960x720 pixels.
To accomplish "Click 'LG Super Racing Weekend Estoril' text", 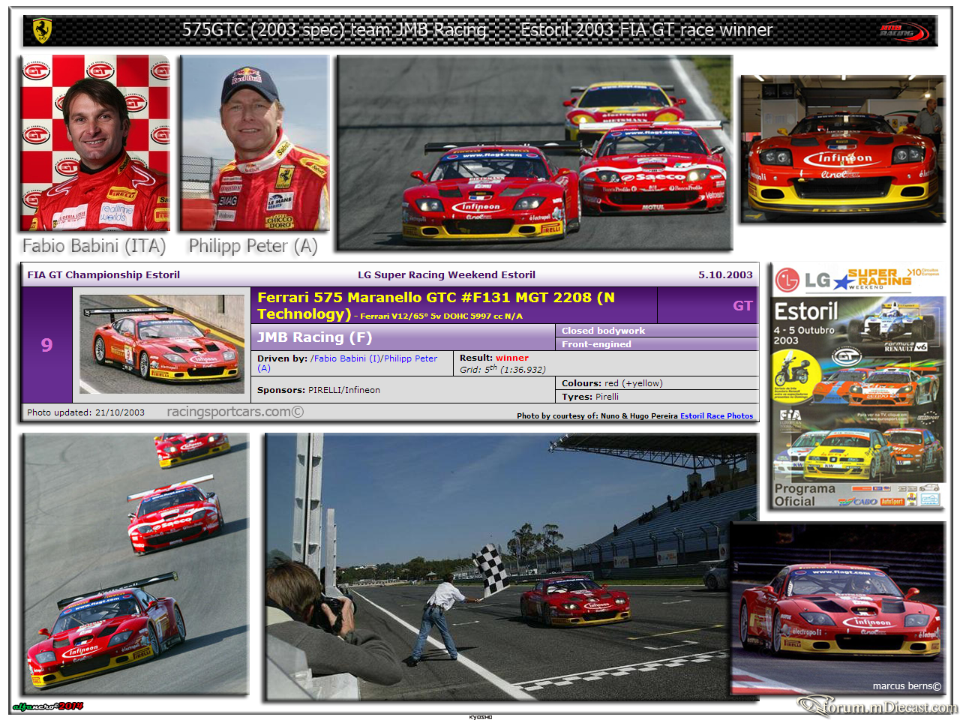I will pyautogui.click(x=446, y=274).
